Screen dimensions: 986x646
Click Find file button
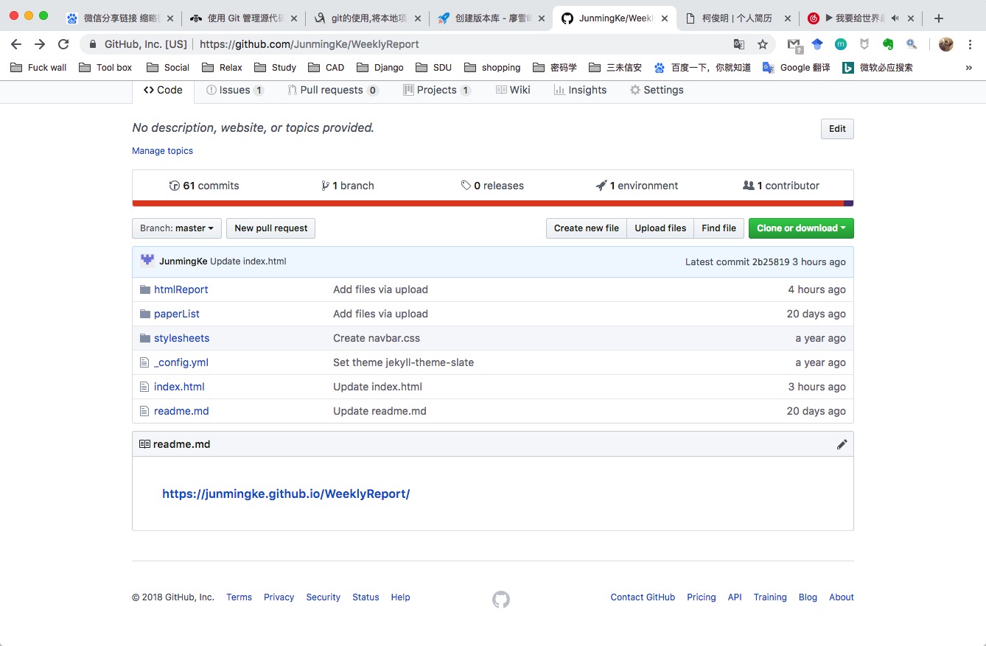tap(718, 228)
